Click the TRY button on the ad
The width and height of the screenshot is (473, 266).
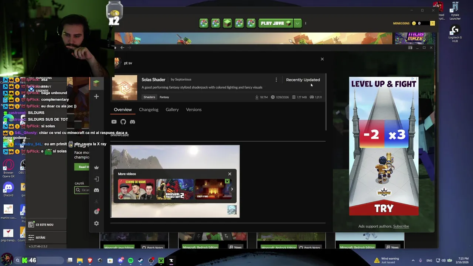click(384, 209)
